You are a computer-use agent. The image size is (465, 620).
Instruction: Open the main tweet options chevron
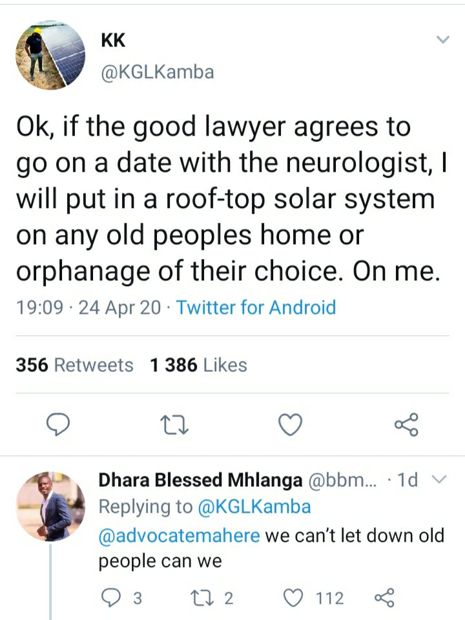pyautogui.click(x=442, y=40)
